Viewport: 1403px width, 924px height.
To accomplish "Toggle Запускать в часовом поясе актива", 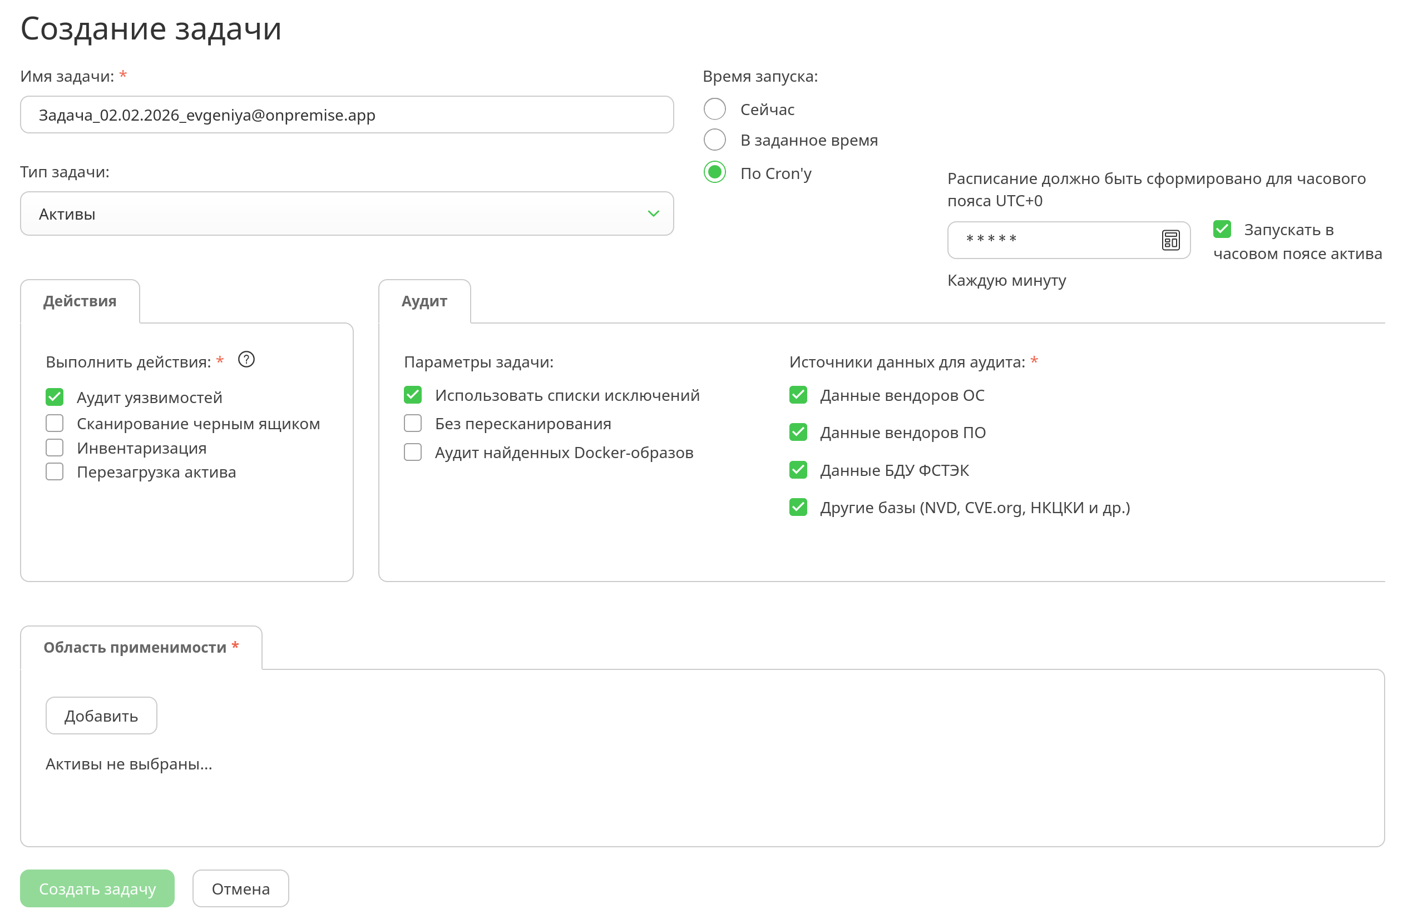I will (1222, 229).
